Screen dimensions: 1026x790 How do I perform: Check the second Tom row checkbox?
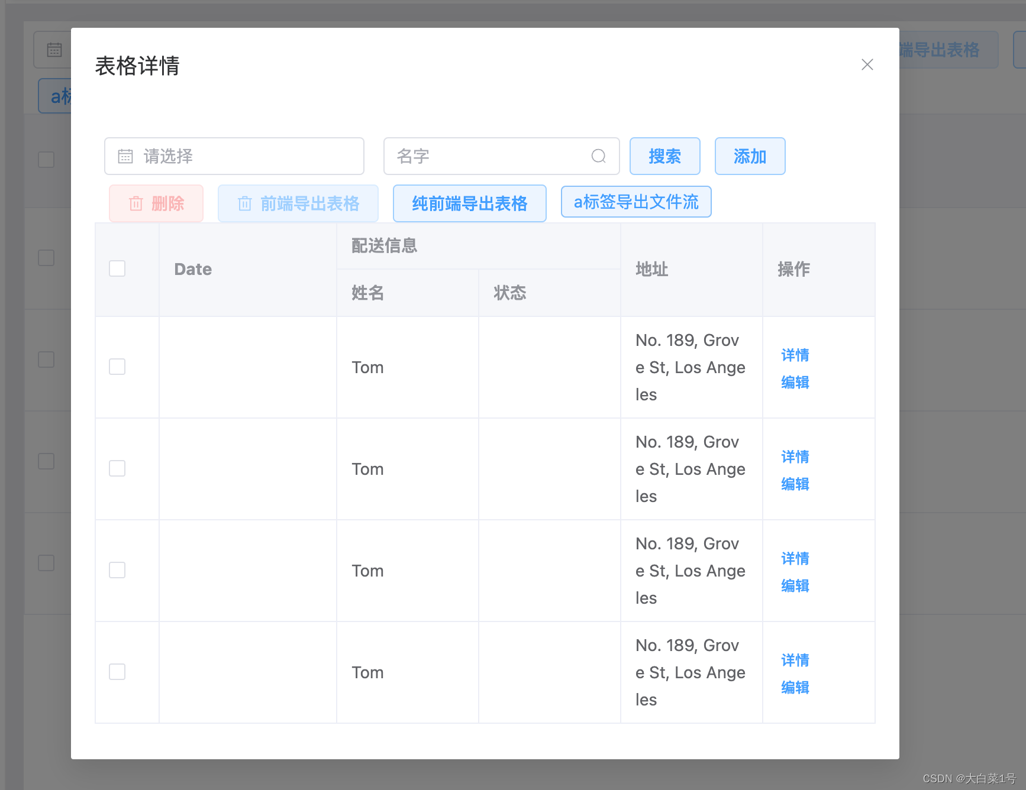pyautogui.click(x=117, y=468)
